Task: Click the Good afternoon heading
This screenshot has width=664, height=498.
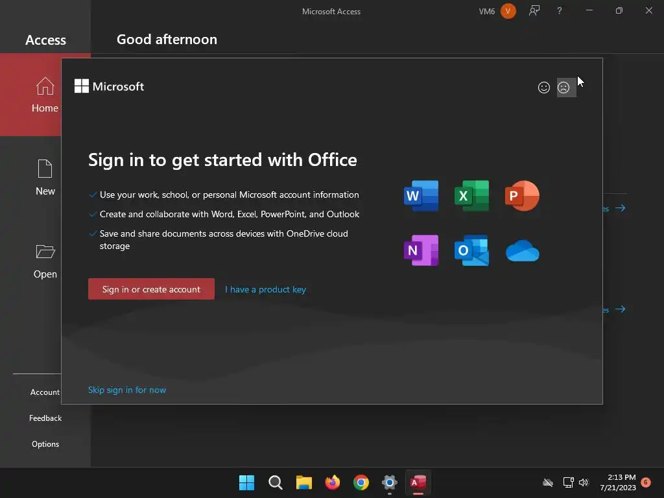Action: pyautogui.click(x=167, y=40)
